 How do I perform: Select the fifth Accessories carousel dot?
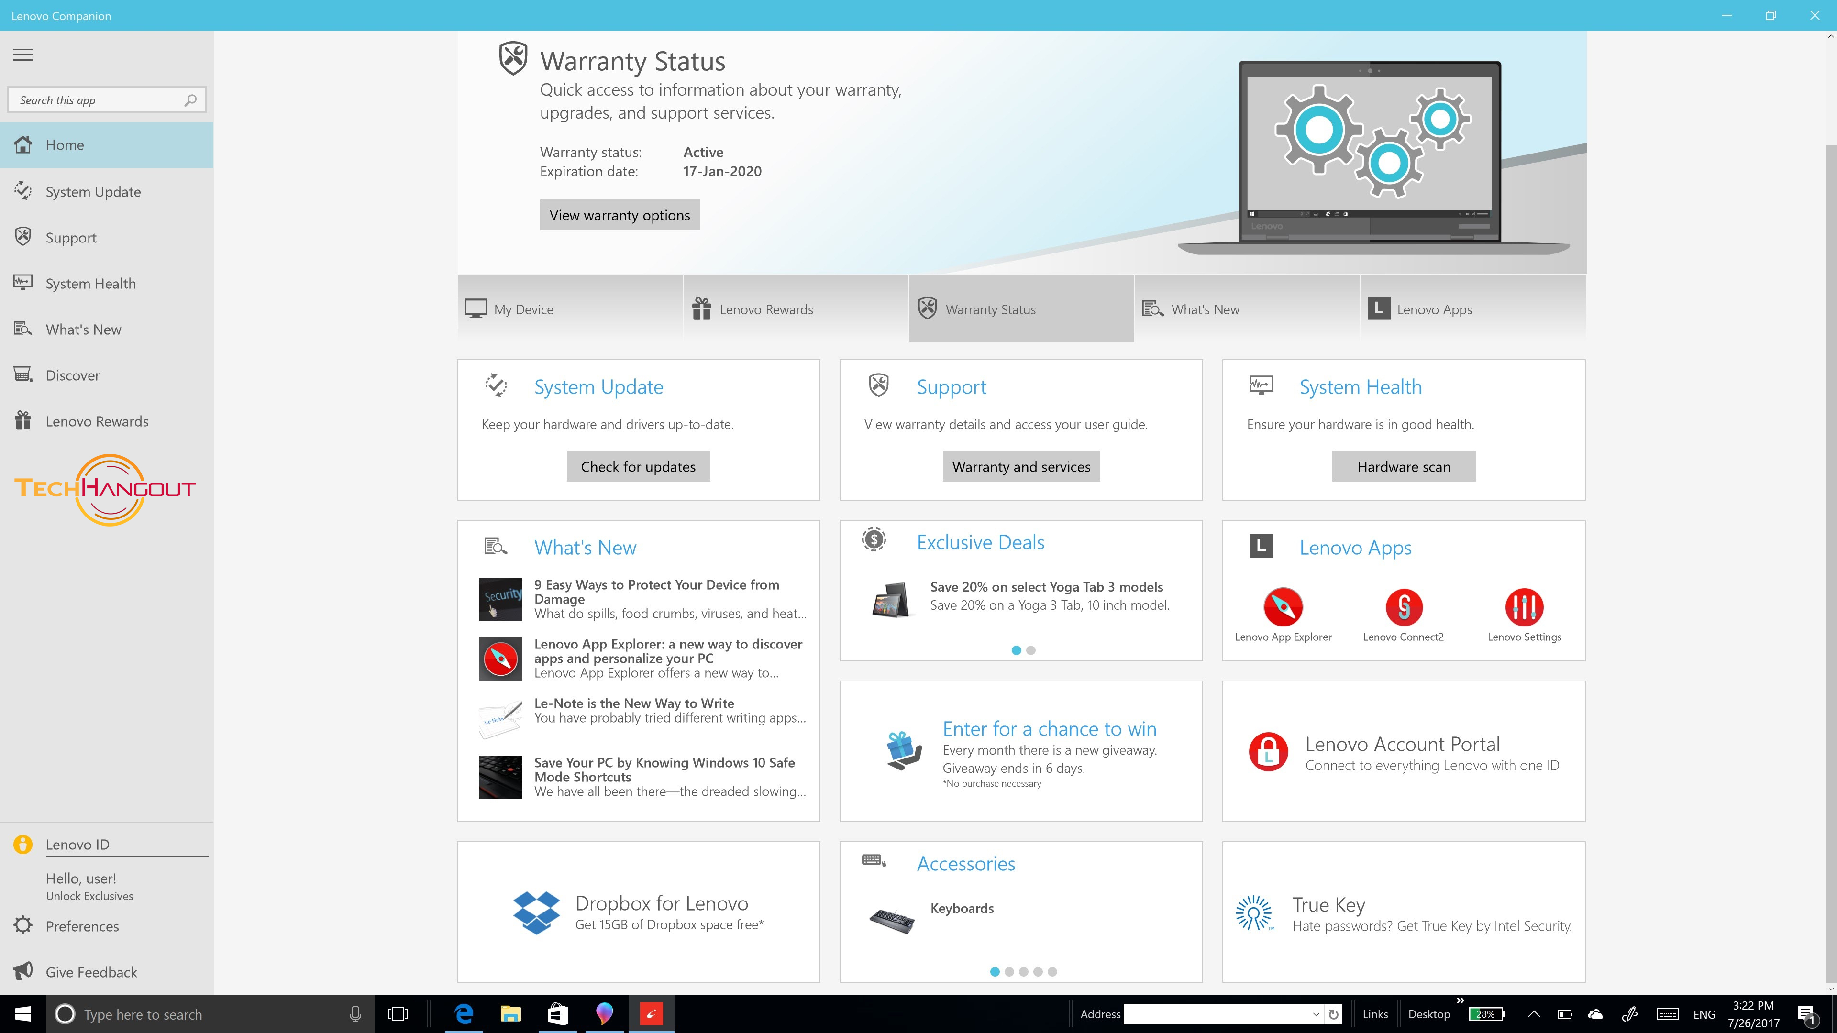pos(1052,972)
